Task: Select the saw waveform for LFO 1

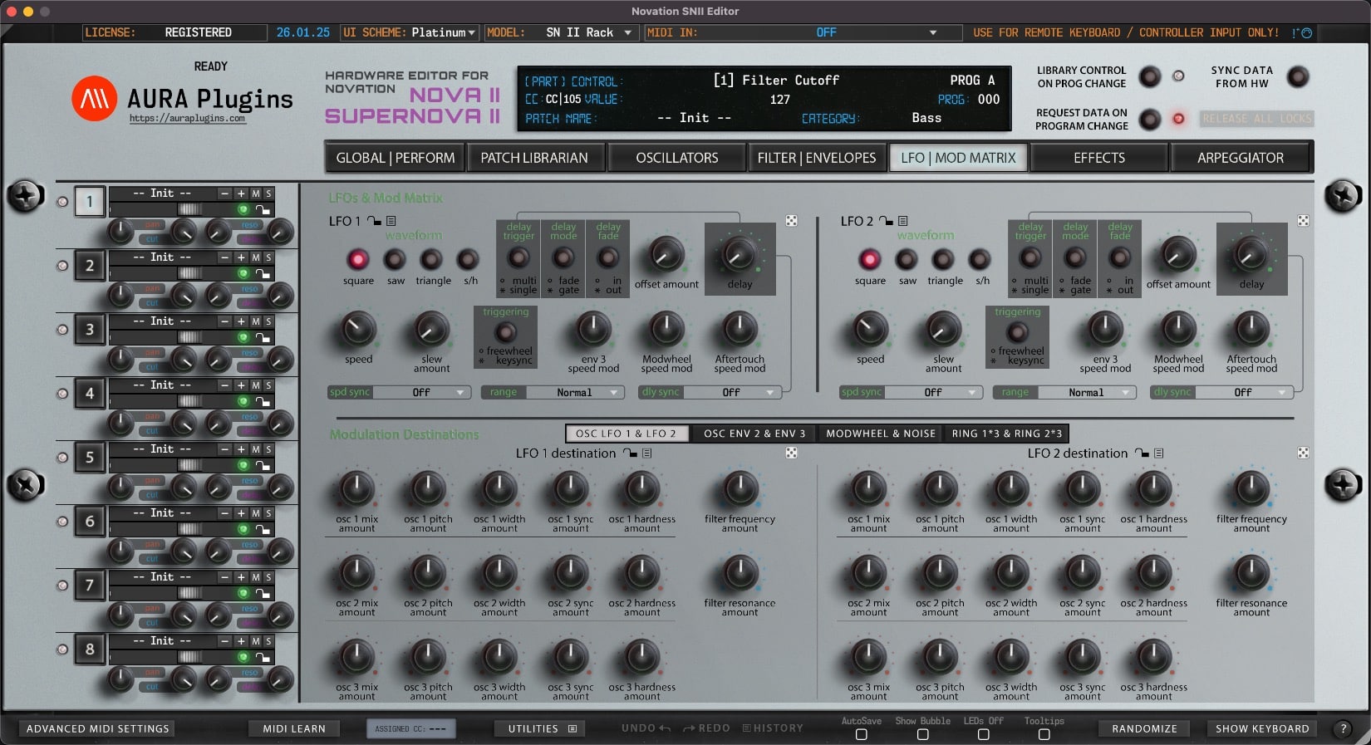Action: [396, 260]
